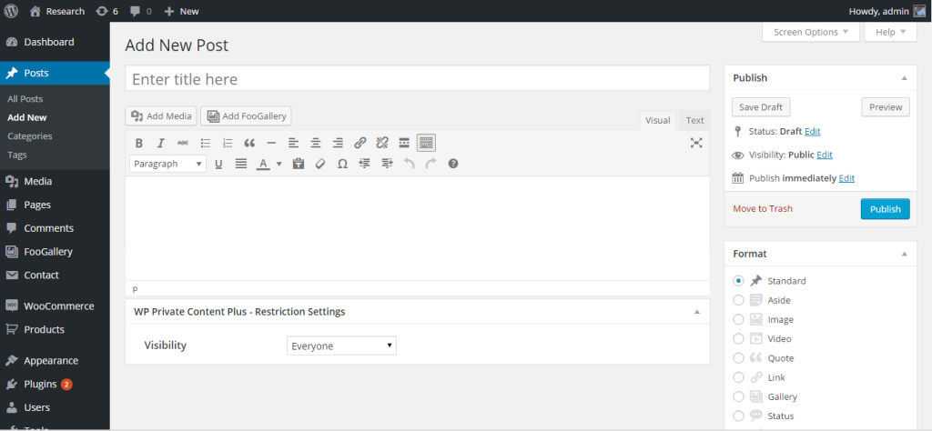This screenshot has height=431, width=932.
Task: Open All Posts submenu item
Action: 25,99
